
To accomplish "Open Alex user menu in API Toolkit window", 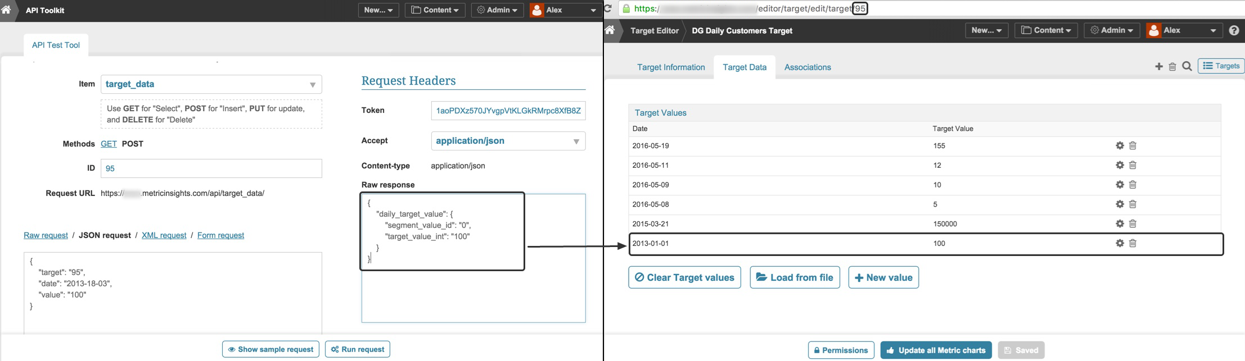I will pyautogui.click(x=565, y=10).
